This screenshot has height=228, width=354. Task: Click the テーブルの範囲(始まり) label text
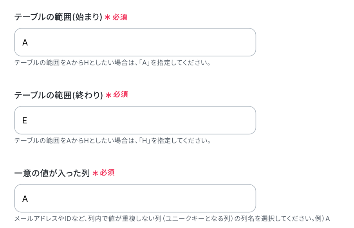tap(58, 17)
